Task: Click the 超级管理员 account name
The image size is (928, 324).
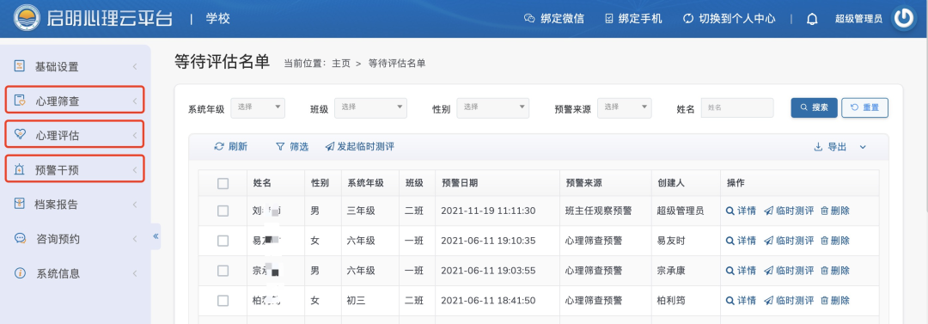Action: (858, 19)
